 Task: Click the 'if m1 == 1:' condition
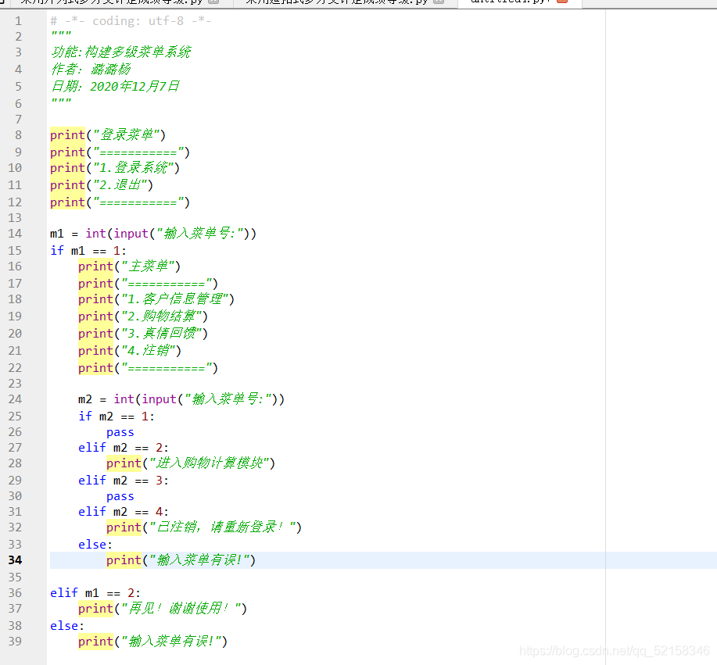[88, 251]
